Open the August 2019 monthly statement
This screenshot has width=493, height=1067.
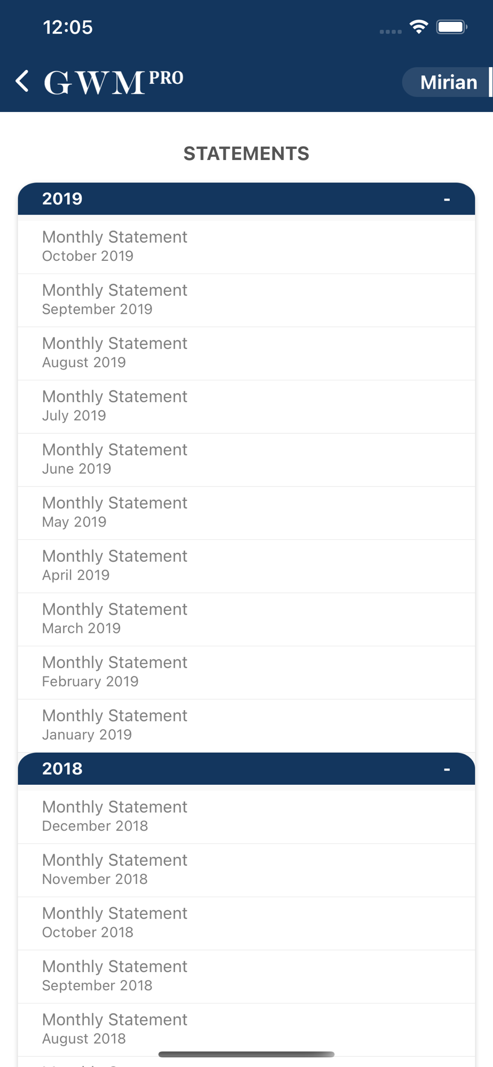tap(246, 354)
